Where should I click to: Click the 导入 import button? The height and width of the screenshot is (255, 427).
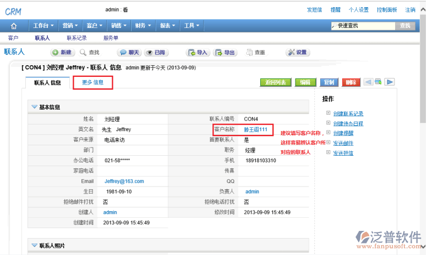click(x=198, y=52)
